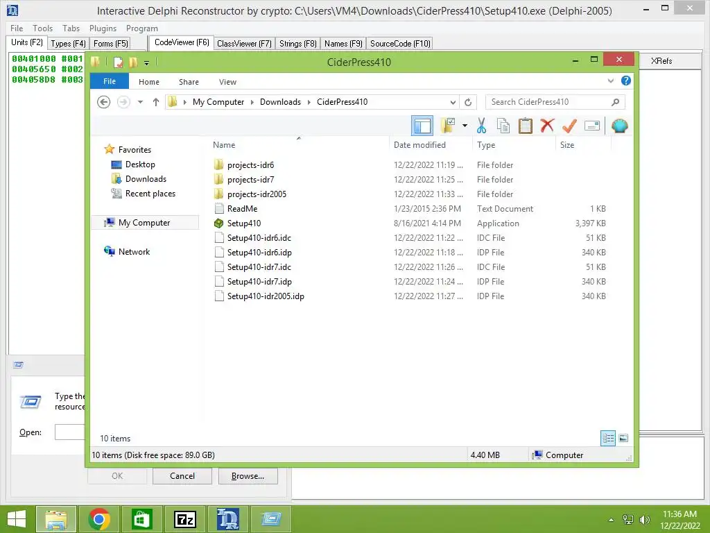Select the Setup410-idr2005.idp file

point(266,296)
